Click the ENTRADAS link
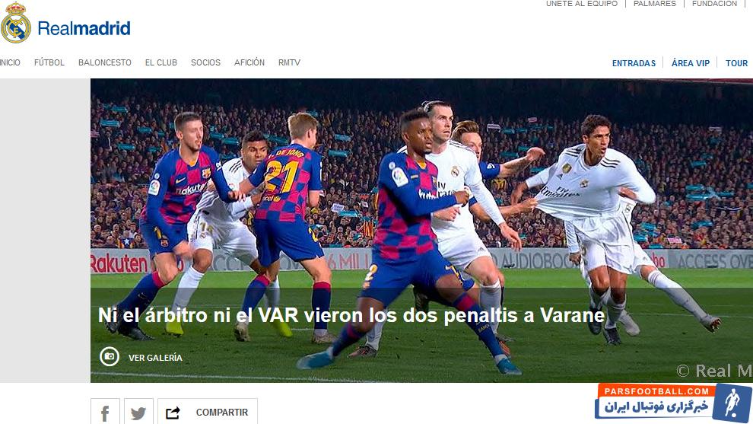753x424 pixels. 634,63
